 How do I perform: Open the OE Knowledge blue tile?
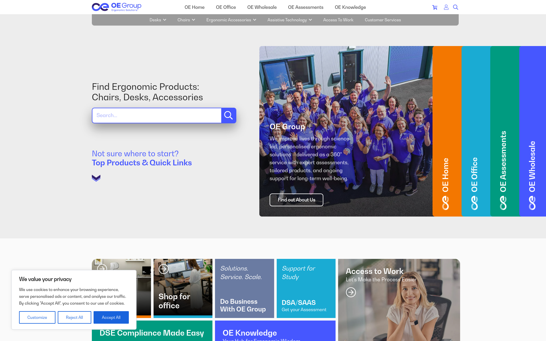click(x=275, y=331)
